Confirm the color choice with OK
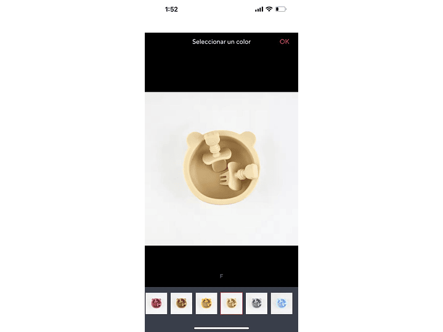Image resolution: width=443 pixels, height=332 pixels. pos(284,41)
